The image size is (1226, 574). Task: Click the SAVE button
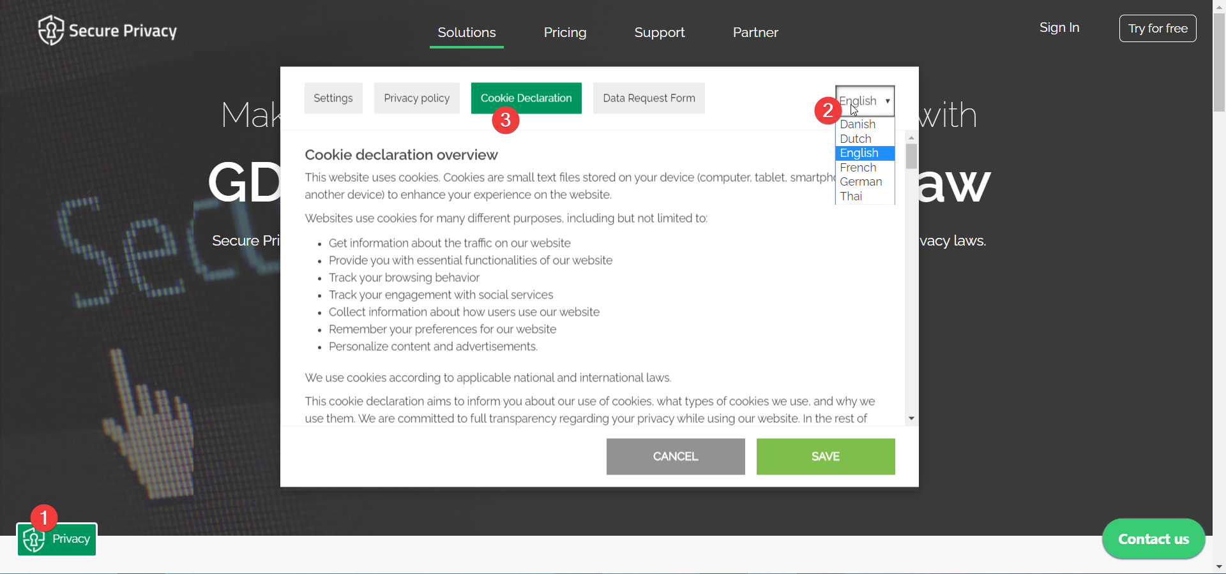(x=825, y=456)
